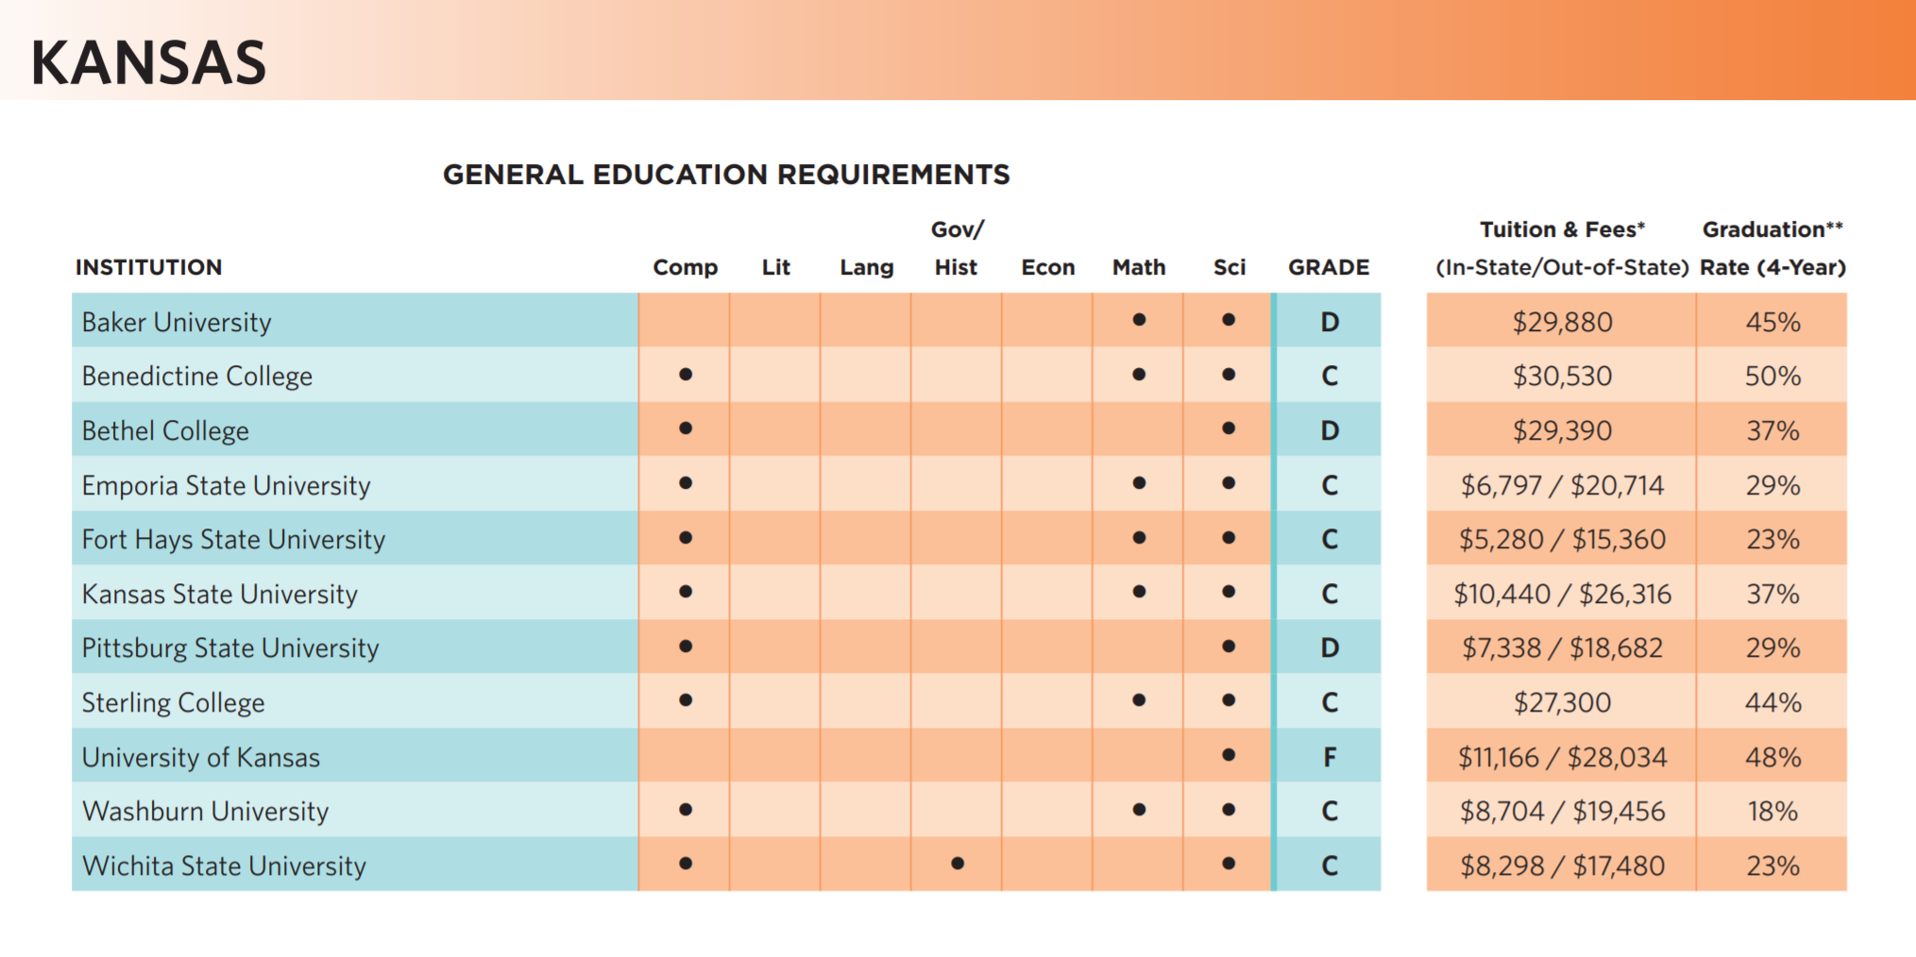Click the Graduation Rate (4-Year) header

click(x=1772, y=248)
